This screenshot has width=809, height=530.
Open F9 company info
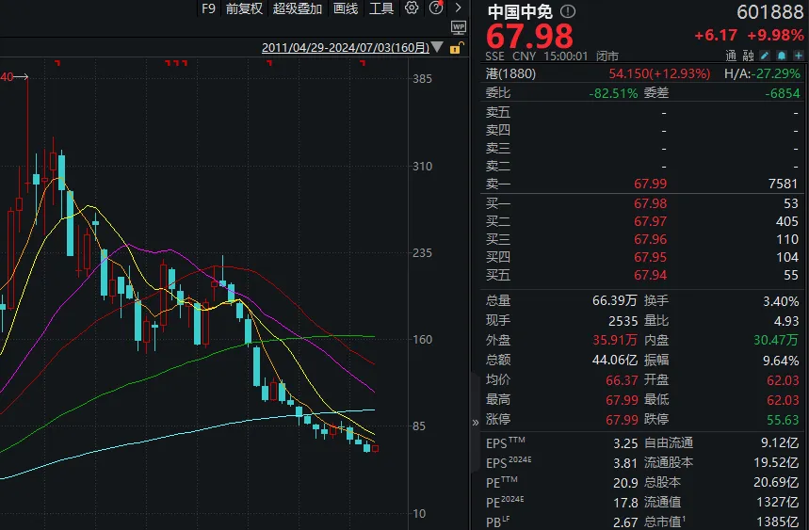pos(208,8)
